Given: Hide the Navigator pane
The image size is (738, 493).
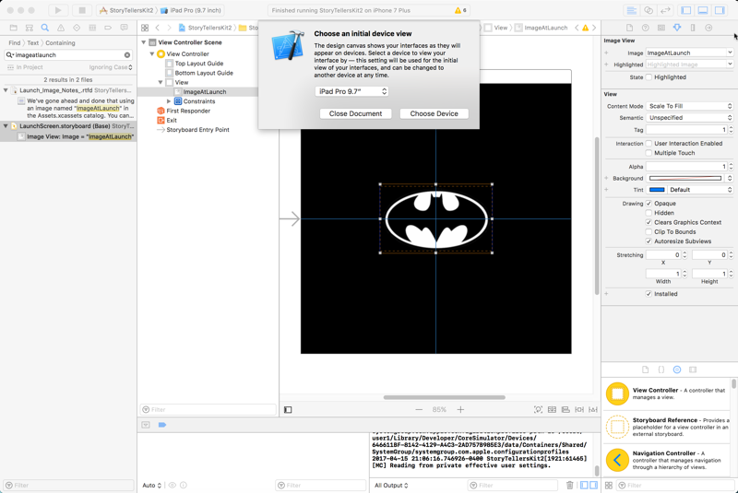Looking at the screenshot, I should pos(686,10).
